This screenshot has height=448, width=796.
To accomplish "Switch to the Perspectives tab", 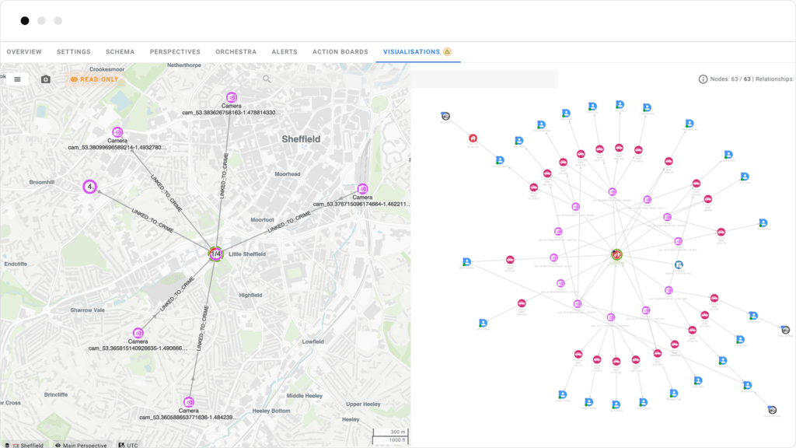I will 175,51.
